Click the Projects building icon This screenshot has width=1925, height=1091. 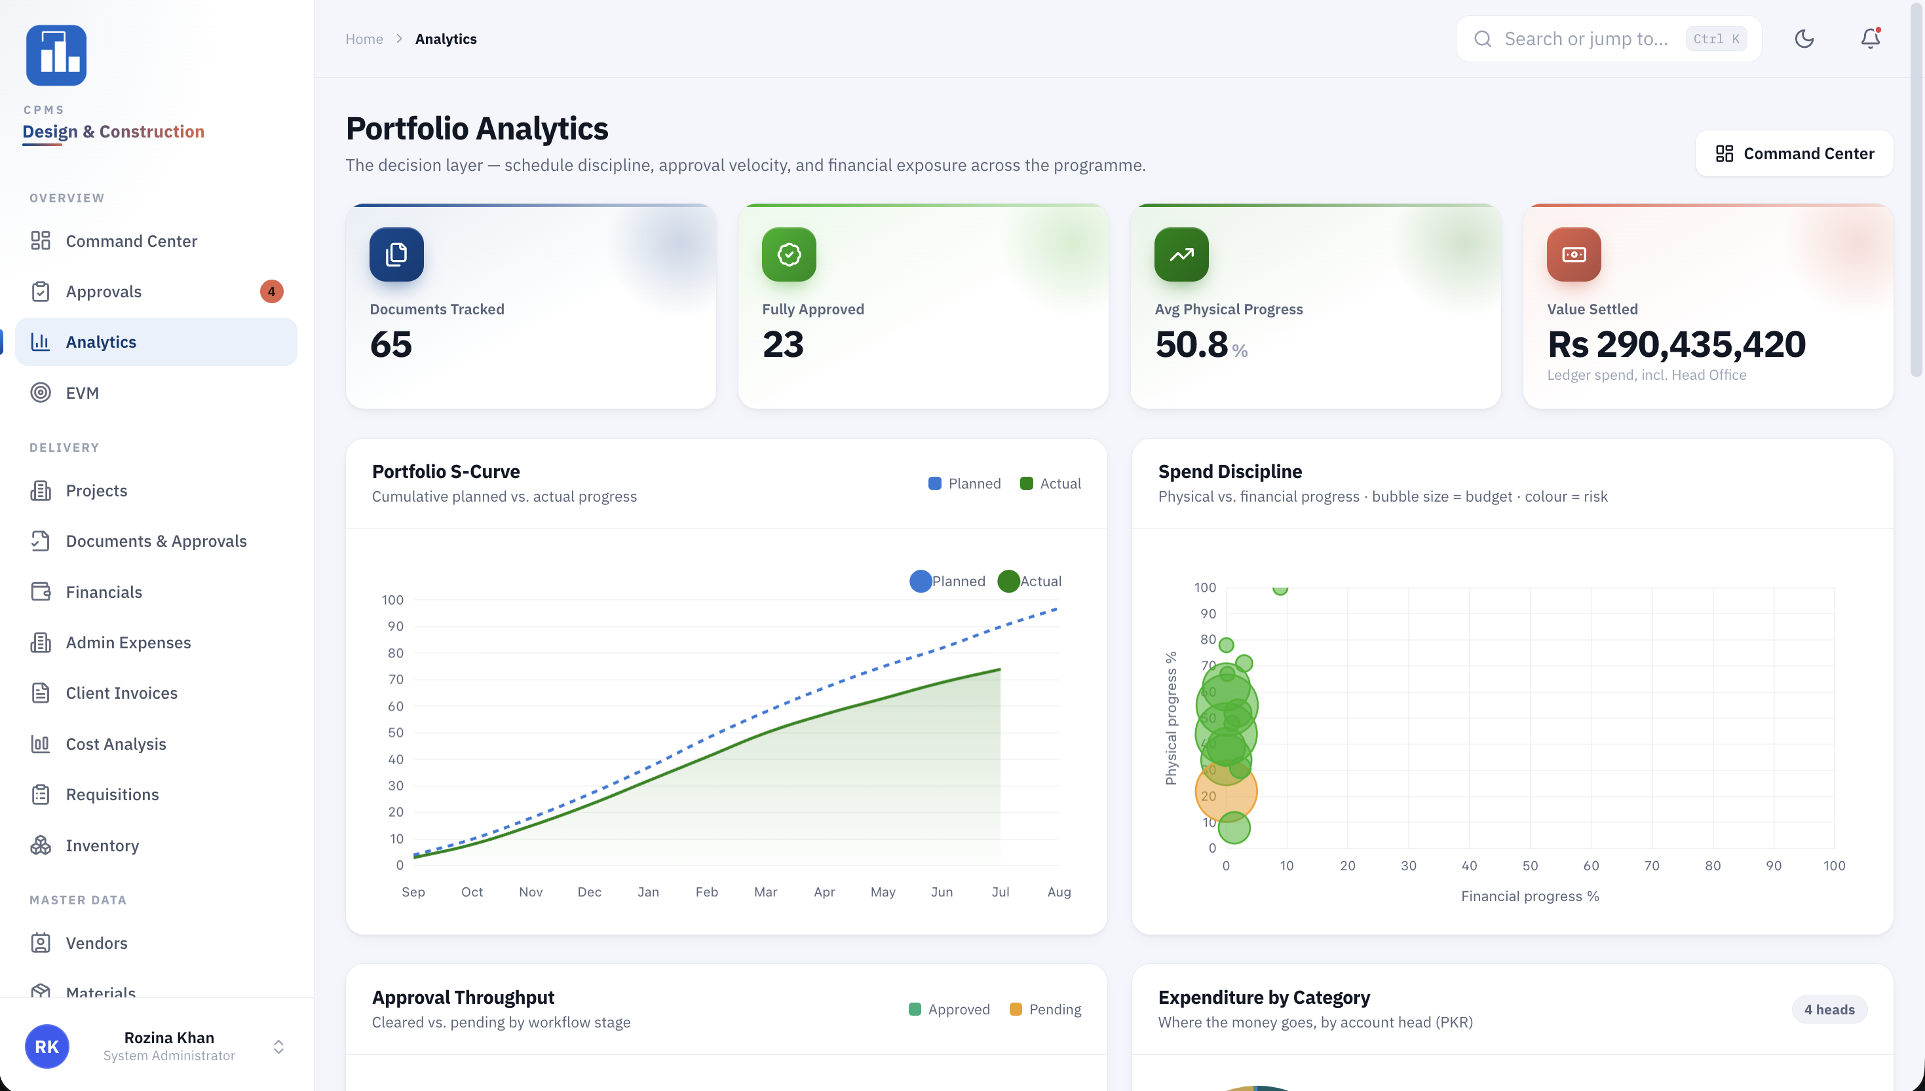(x=41, y=490)
